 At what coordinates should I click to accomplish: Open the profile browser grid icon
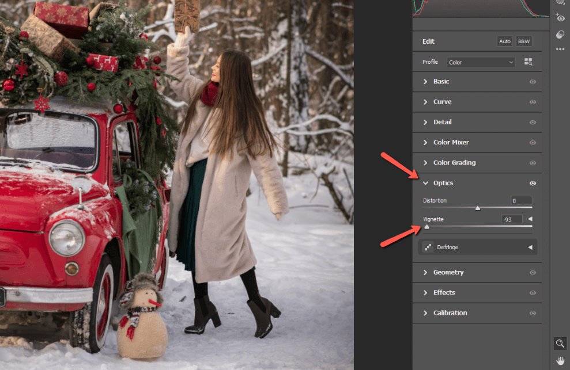528,62
